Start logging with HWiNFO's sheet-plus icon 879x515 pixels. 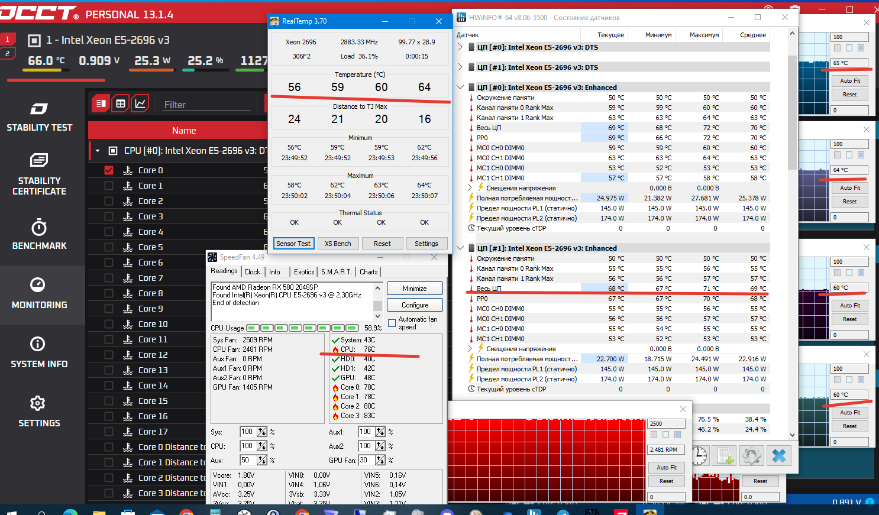click(x=725, y=455)
